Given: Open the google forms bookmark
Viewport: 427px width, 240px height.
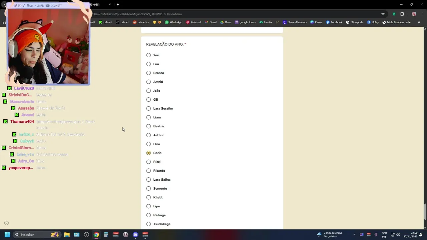Looking at the screenshot, I should (x=245, y=22).
